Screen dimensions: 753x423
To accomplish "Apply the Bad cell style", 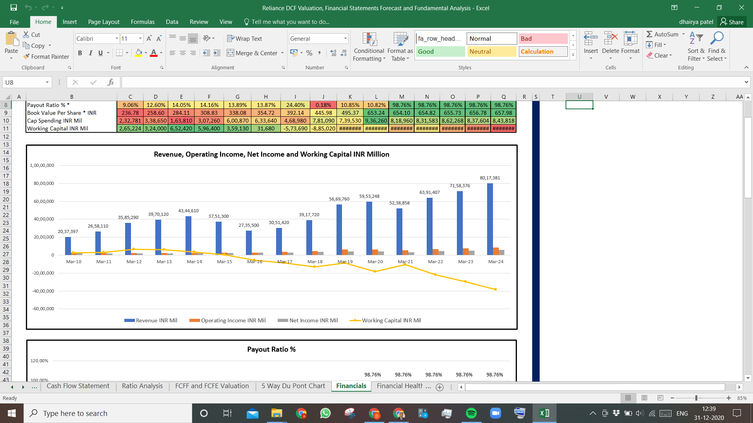I will click(x=543, y=38).
